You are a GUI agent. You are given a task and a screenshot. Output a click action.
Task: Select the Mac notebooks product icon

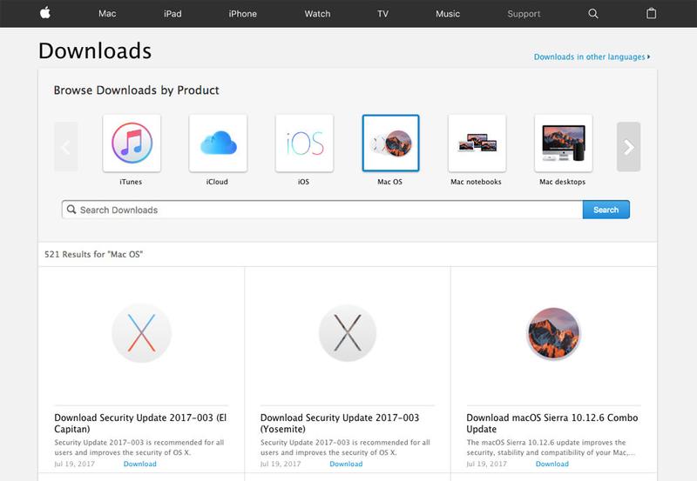point(477,144)
